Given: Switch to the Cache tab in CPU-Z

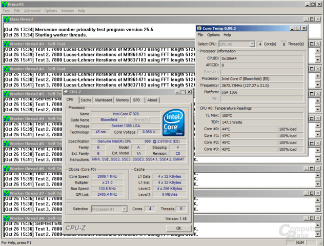Looking at the screenshot, I should coord(86,100).
